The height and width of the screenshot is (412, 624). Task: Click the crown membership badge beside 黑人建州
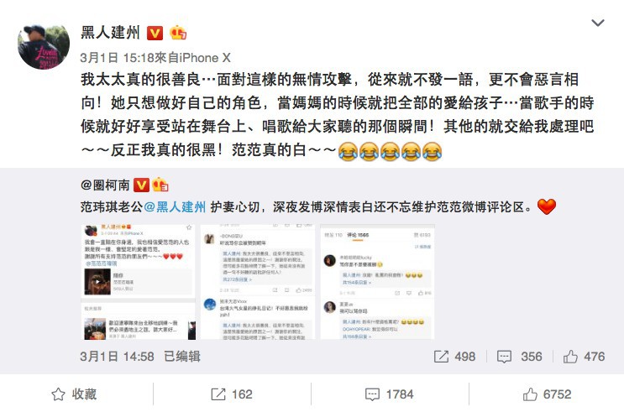coord(177,33)
